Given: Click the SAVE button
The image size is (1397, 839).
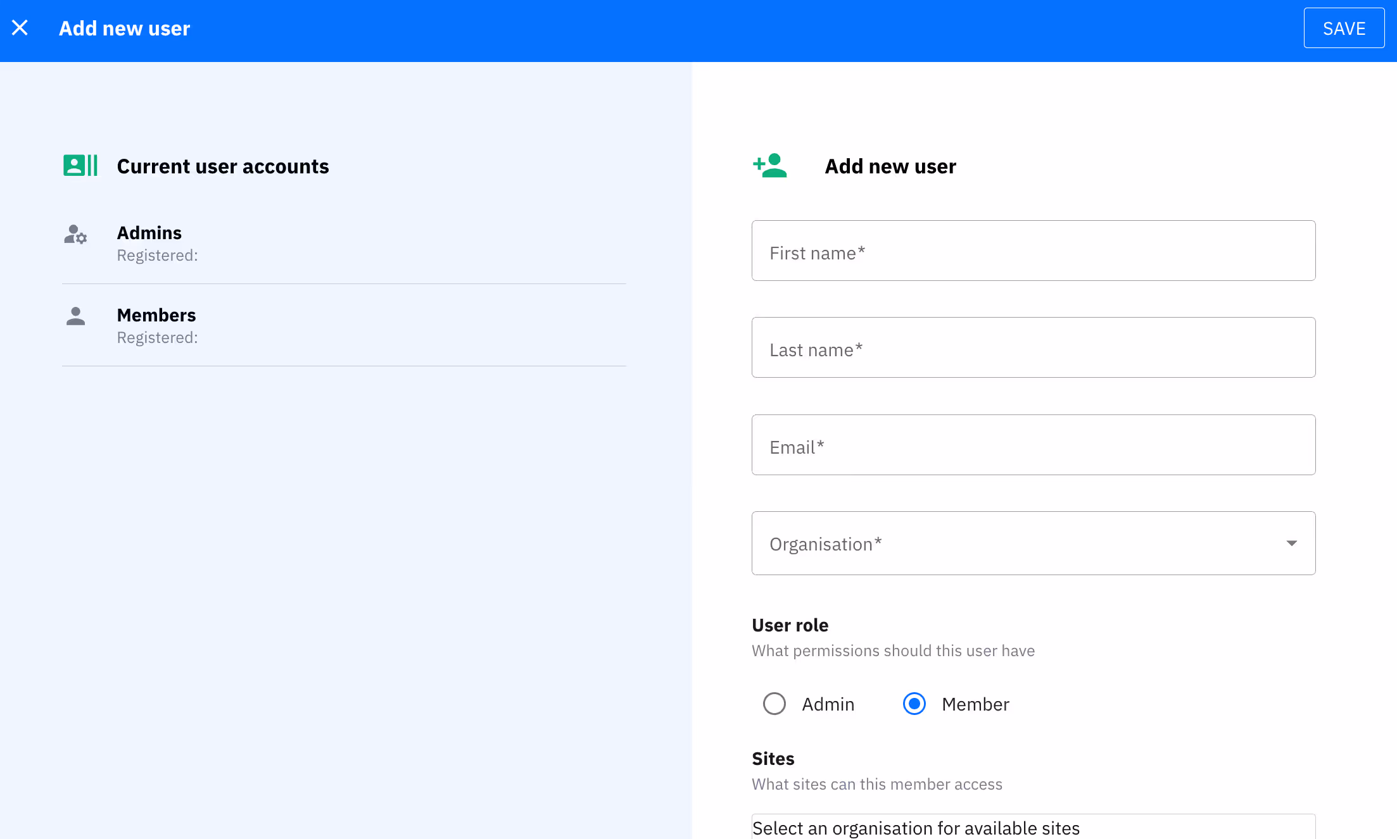Looking at the screenshot, I should (1344, 28).
